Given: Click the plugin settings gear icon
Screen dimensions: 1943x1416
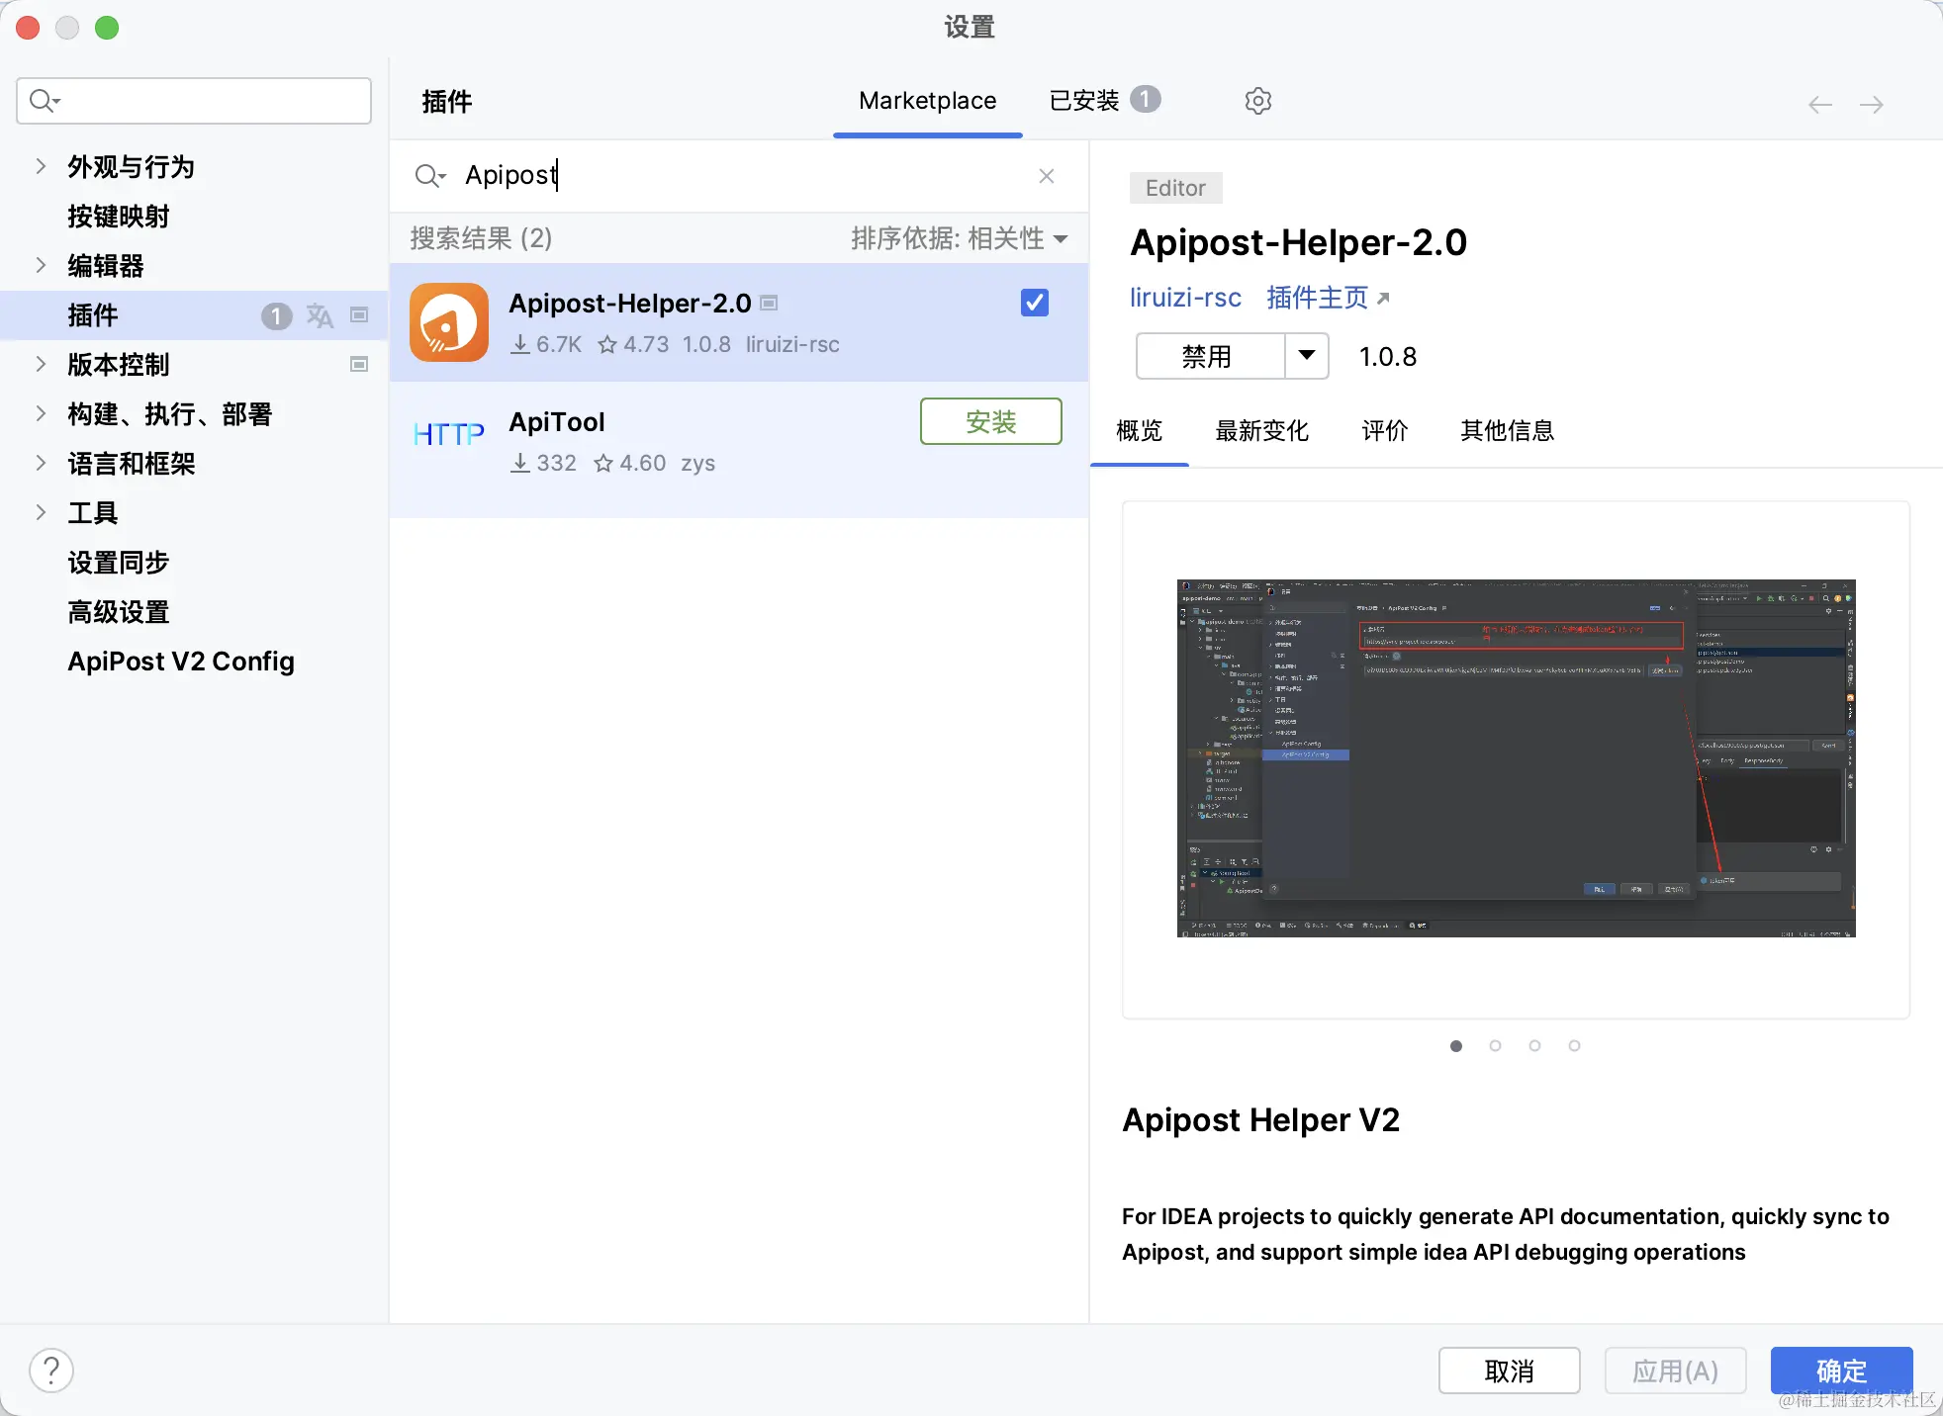Looking at the screenshot, I should (x=1257, y=101).
